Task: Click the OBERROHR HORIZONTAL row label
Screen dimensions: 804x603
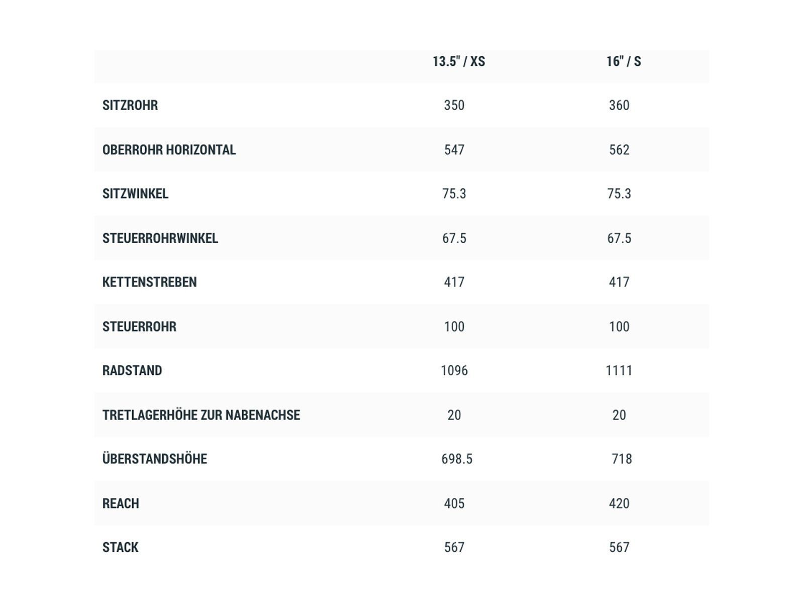Action: point(169,150)
